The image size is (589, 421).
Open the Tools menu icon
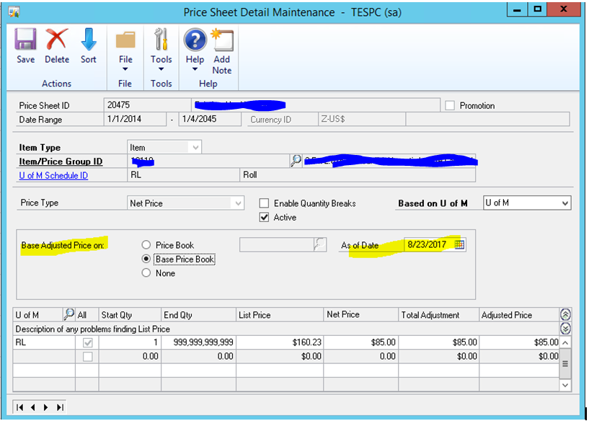click(x=161, y=43)
